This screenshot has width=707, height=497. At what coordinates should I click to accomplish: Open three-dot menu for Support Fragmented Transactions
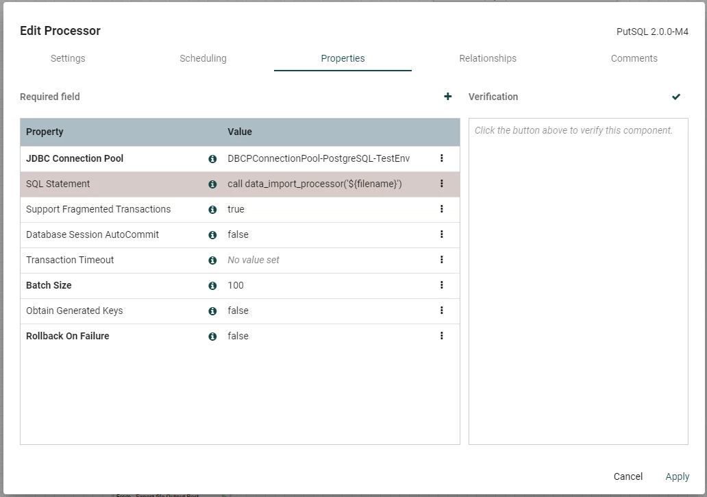click(x=441, y=209)
